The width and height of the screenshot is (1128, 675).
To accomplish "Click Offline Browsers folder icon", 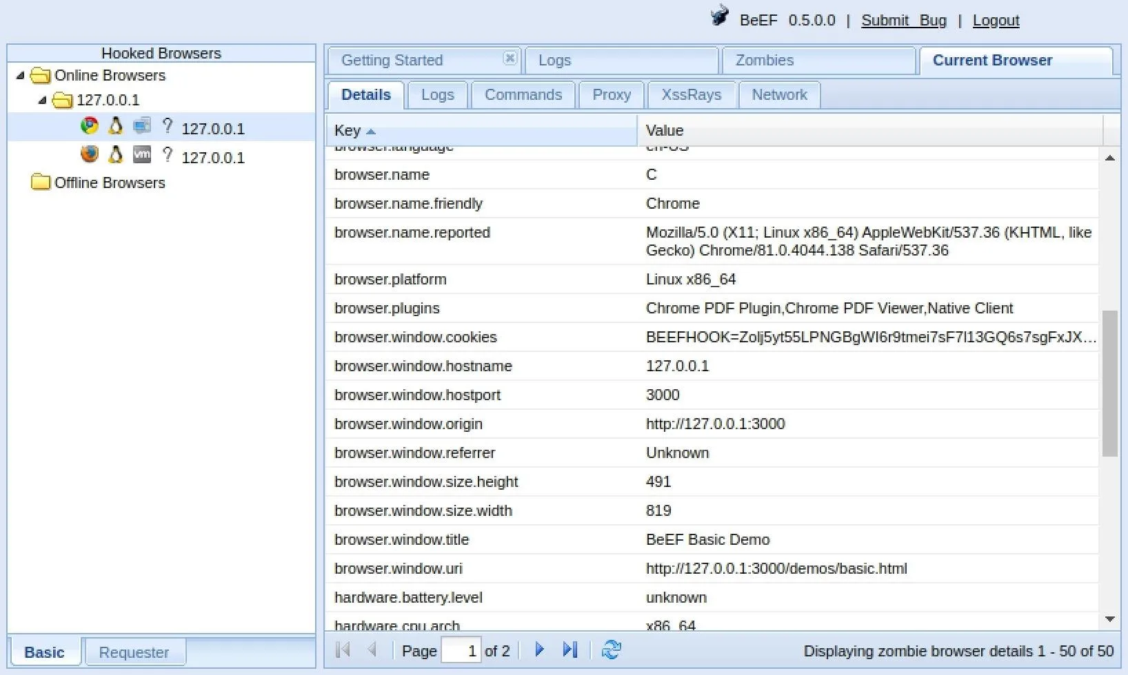I will tap(41, 183).
